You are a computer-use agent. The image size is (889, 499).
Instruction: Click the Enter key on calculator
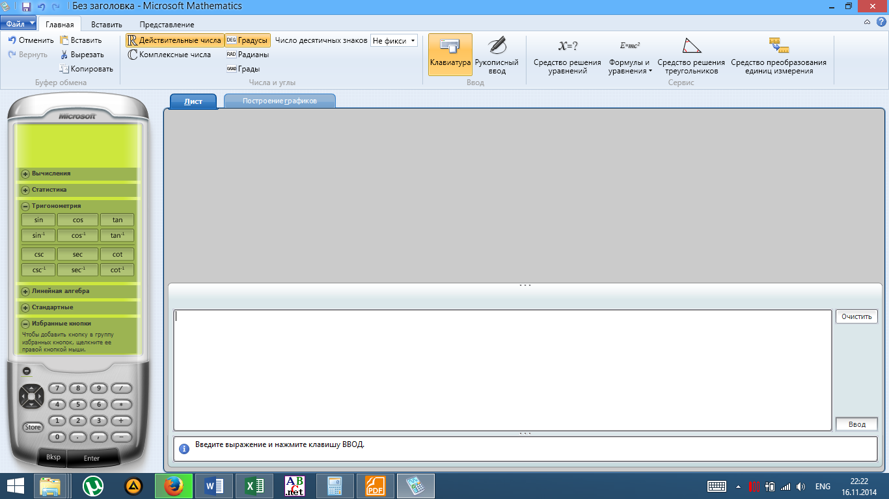(92, 458)
